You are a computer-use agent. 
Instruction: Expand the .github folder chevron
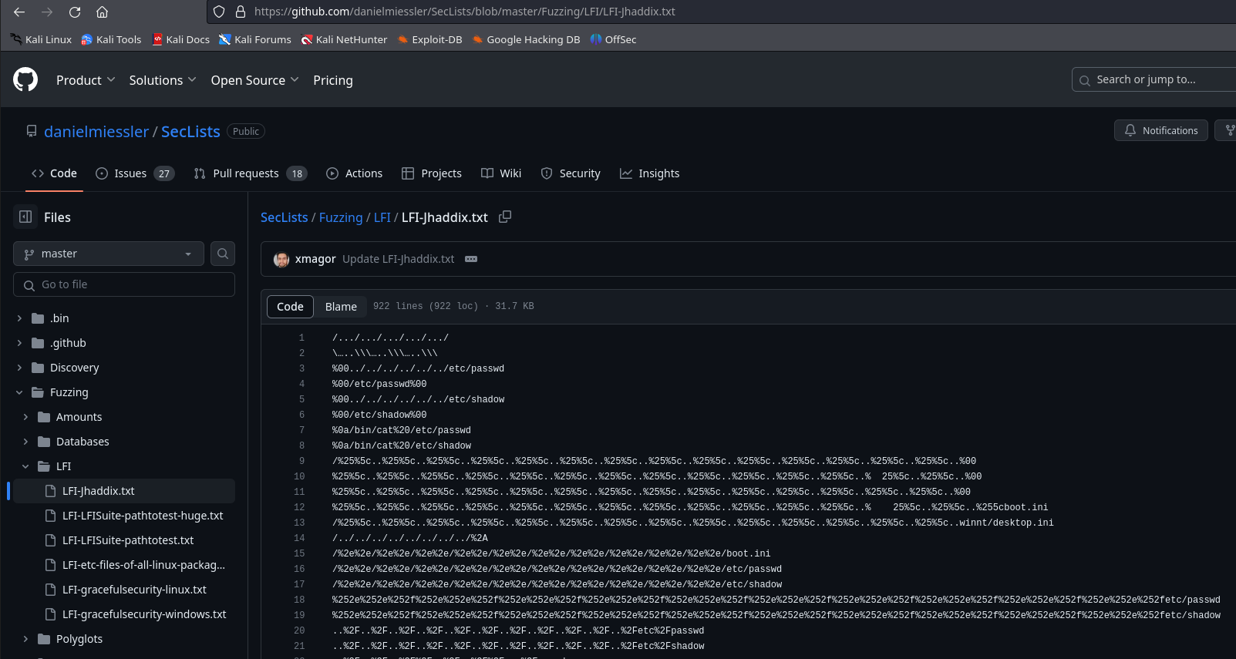pos(19,343)
